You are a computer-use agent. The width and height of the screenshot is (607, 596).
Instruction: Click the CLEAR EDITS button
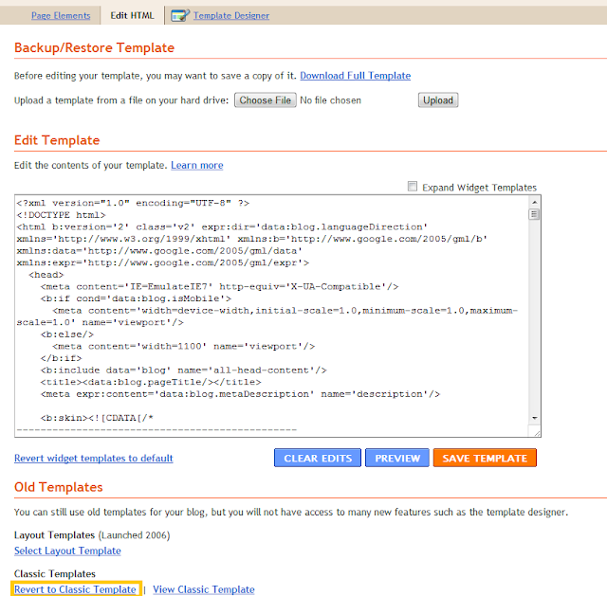318,458
